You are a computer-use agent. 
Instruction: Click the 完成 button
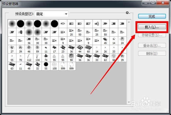coord(152,16)
